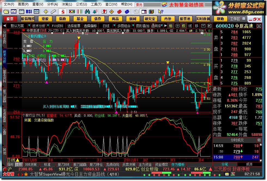Click the time-sharing chart toolbar icon
This screenshot has height=181, width=267.
tap(14, 12)
